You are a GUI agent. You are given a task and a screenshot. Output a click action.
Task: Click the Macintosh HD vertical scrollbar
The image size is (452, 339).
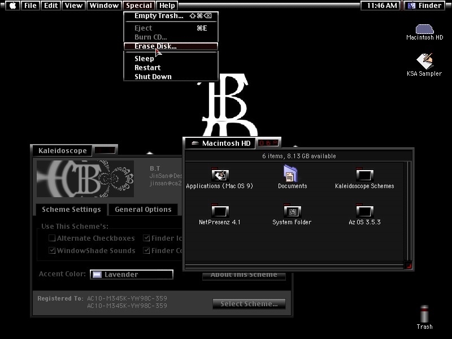[x=408, y=211]
